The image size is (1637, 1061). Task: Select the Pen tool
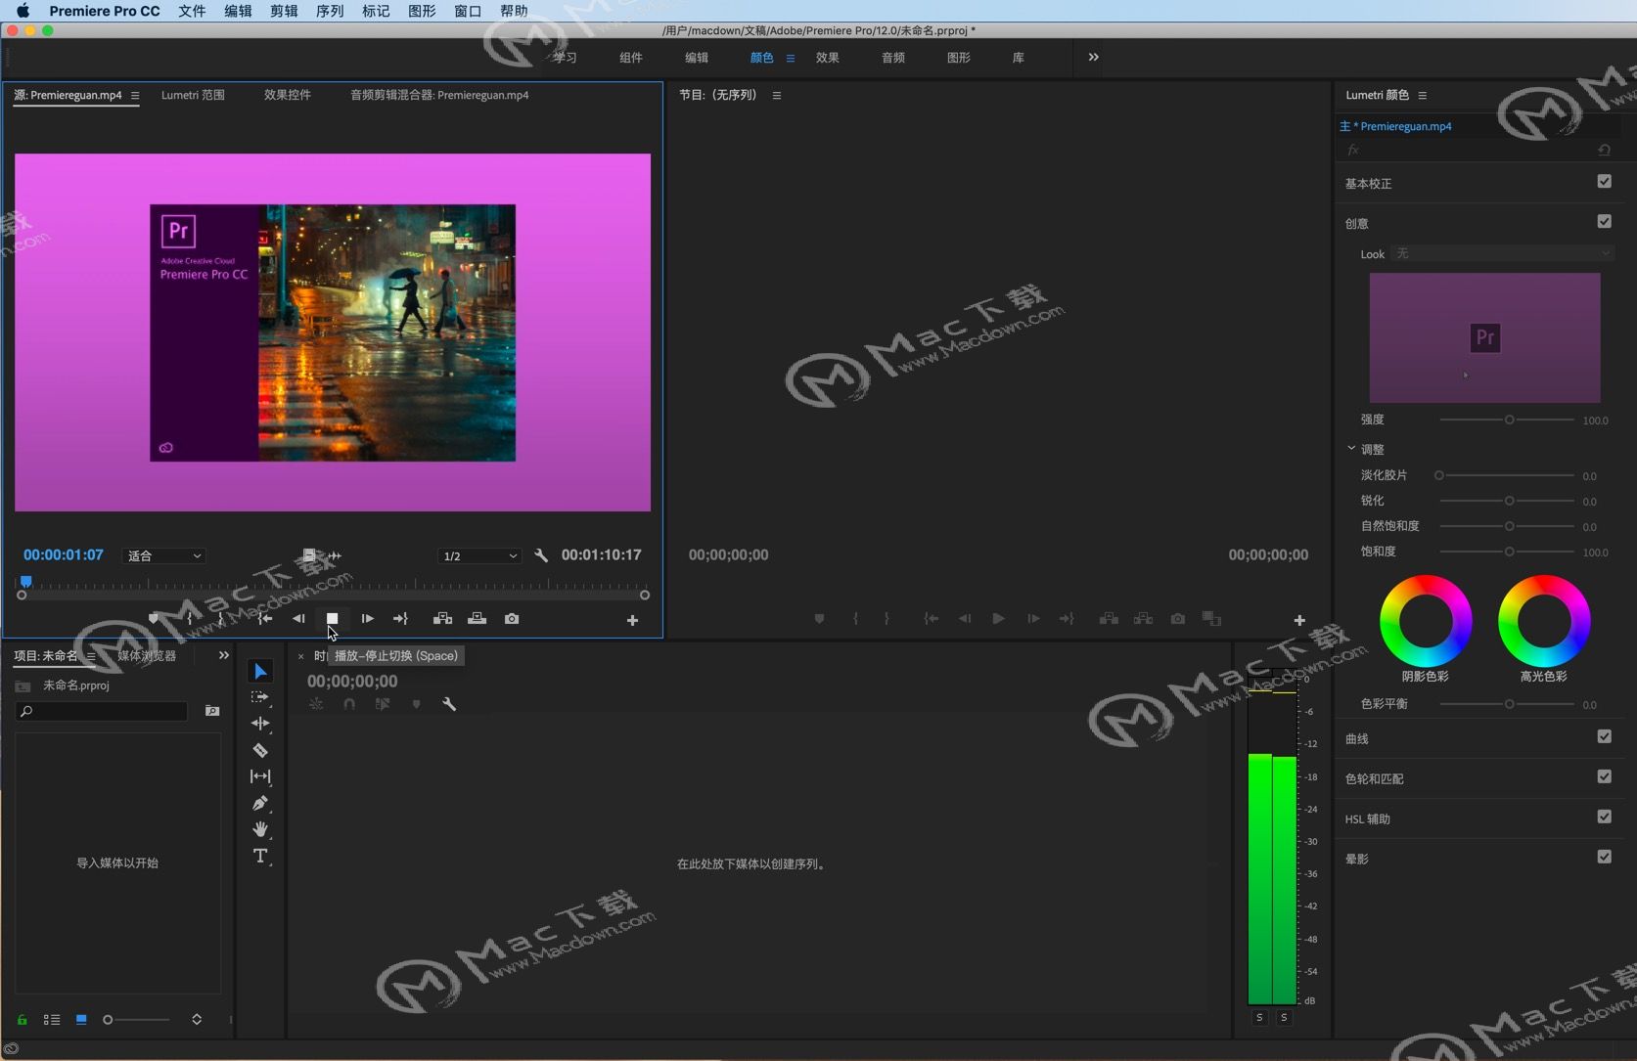(x=260, y=803)
